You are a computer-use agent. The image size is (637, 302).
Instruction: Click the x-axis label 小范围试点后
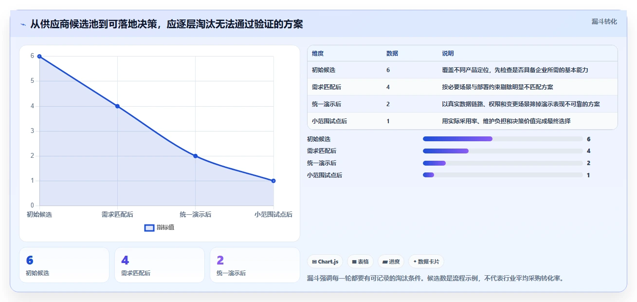273,214
